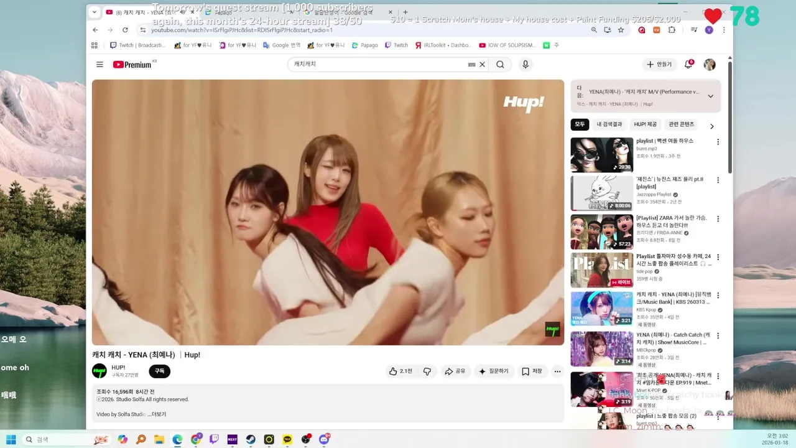Open ZARA playlist thumbnail 57:23
The height and width of the screenshot is (448, 796).
pos(601,232)
